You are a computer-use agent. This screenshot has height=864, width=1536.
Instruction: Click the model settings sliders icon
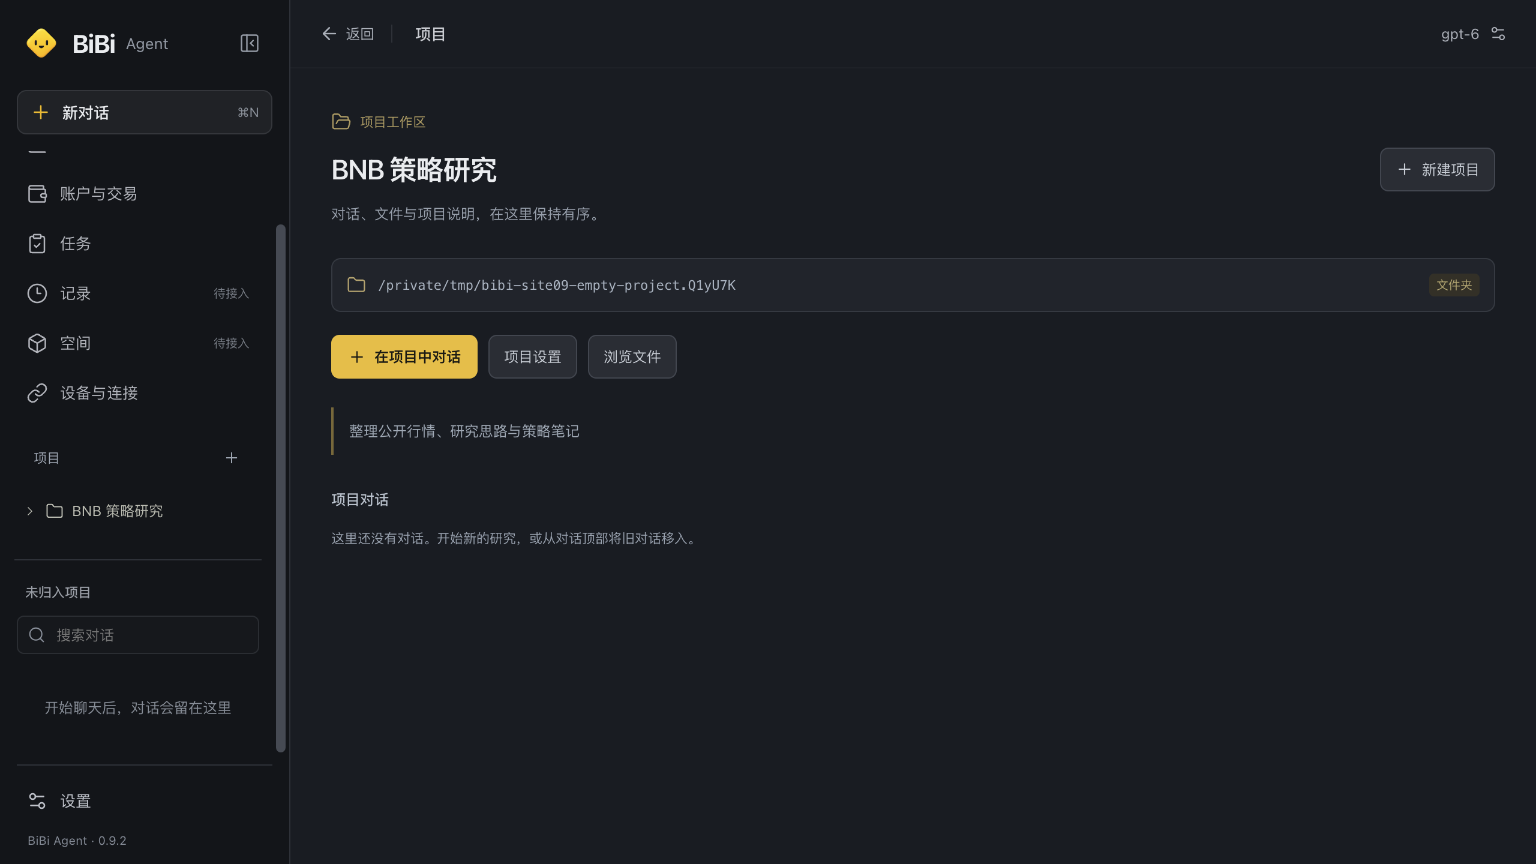coord(1498,34)
